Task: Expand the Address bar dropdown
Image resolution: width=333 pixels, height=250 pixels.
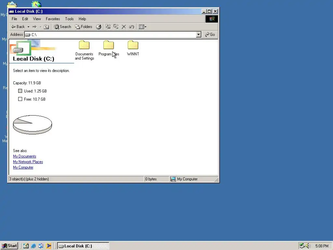Action: 199,35
